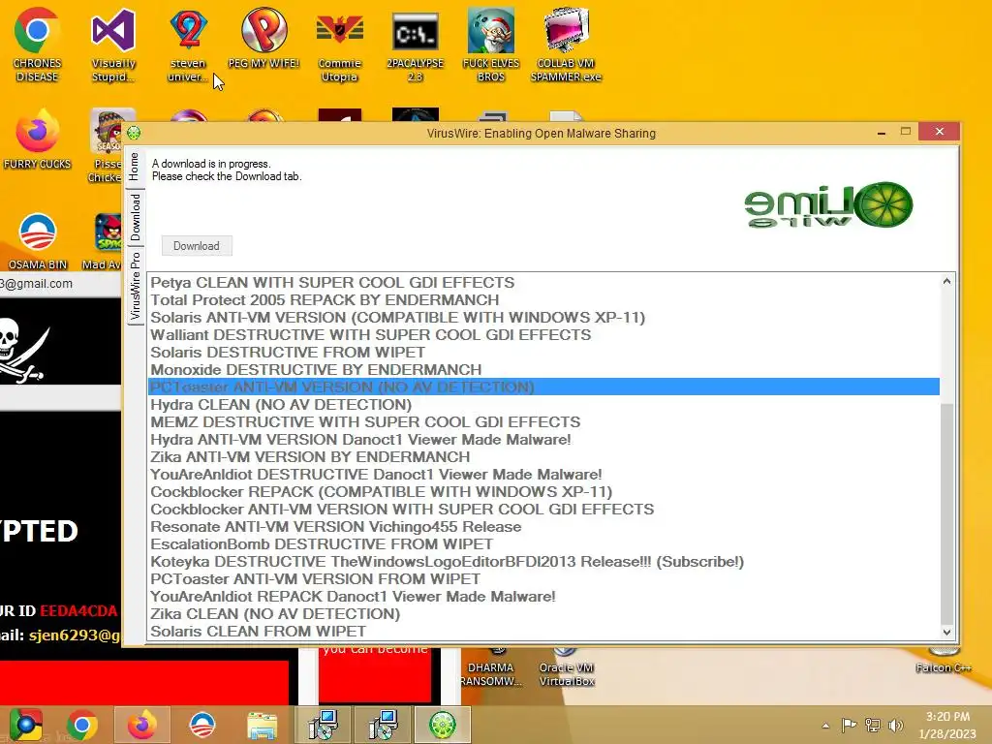Click the lime icon in VirusWire title bar
992x744 pixels.
point(134,133)
